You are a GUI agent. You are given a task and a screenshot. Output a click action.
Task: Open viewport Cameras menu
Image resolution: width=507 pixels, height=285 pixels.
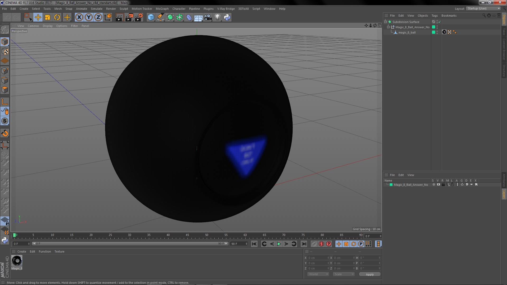[33, 26]
